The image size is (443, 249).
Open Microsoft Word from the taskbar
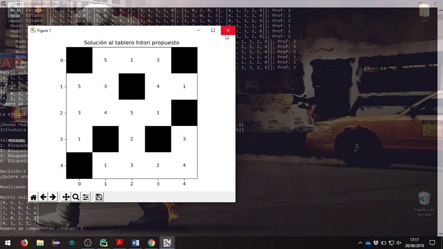(x=135, y=243)
